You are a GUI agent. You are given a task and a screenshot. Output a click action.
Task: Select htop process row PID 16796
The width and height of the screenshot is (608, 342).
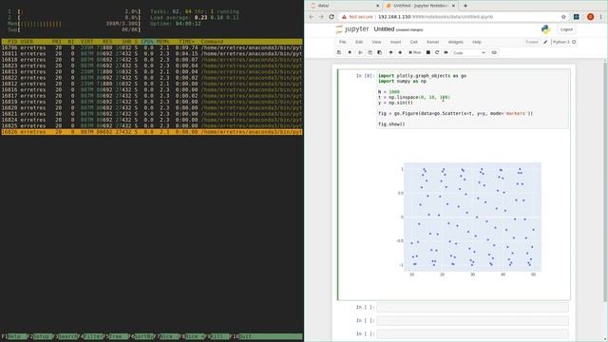(x=152, y=47)
